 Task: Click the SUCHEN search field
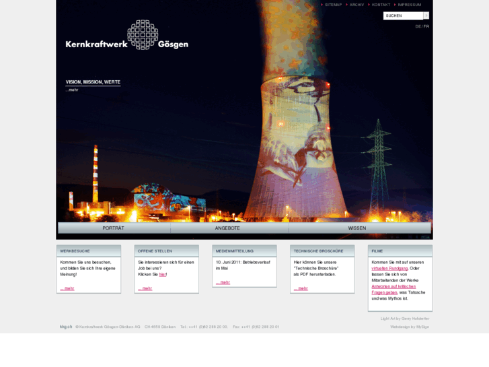(x=403, y=15)
